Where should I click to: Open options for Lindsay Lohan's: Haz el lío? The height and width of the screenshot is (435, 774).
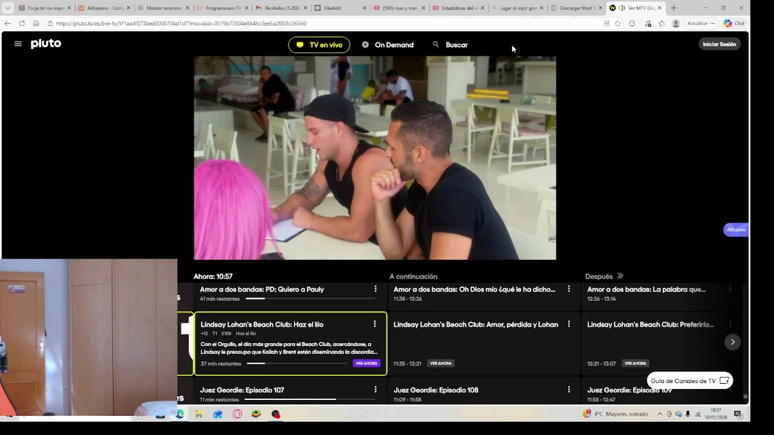[374, 324]
